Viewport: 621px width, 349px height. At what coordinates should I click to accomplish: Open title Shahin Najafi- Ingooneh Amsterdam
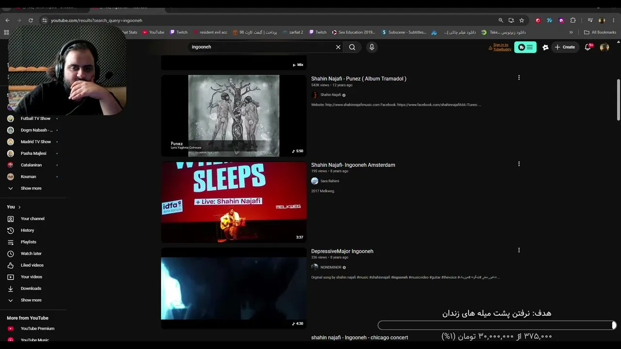tap(353, 165)
